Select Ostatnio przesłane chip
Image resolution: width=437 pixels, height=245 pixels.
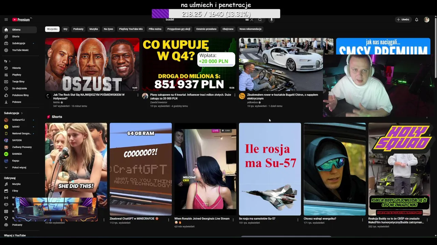206,29
